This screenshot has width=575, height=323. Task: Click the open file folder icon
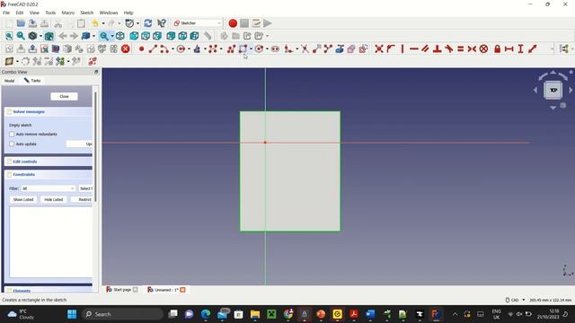(21, 23)
